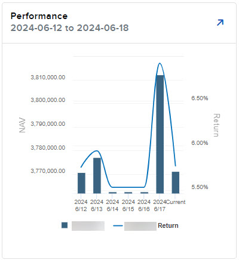Click the 5.50% return axis label
The width and height of the screenshot is (239, 260).
pos(200,187)
